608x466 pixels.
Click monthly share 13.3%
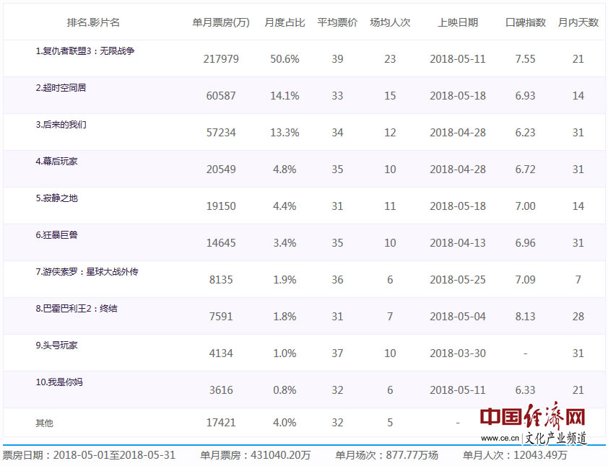285,133
